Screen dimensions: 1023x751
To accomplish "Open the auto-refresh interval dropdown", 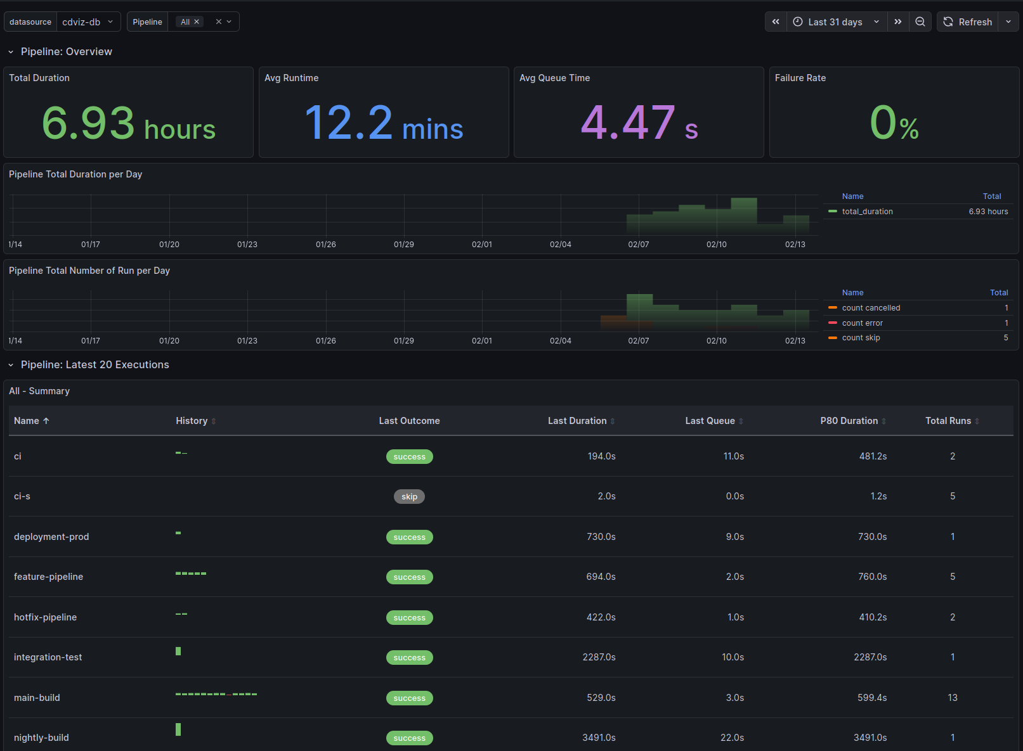I will 1008,21.
